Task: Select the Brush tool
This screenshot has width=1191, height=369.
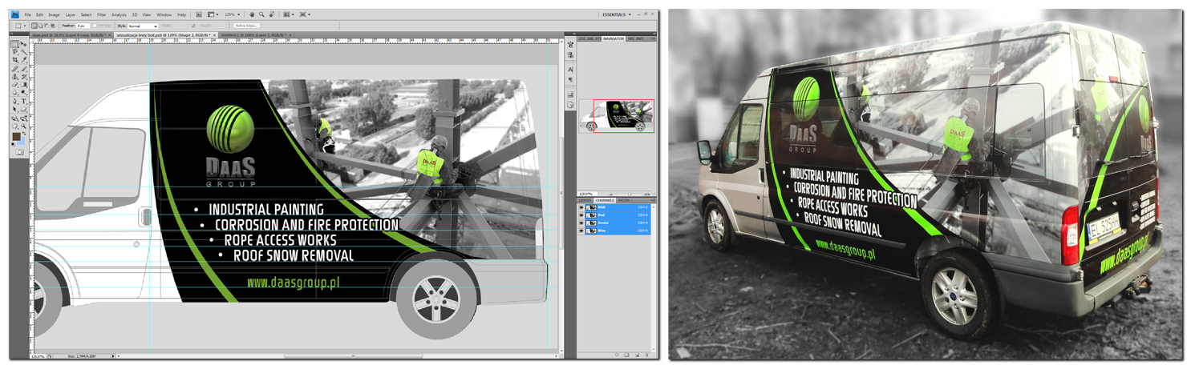Action: pyautogui.click(x=24, y=69)
